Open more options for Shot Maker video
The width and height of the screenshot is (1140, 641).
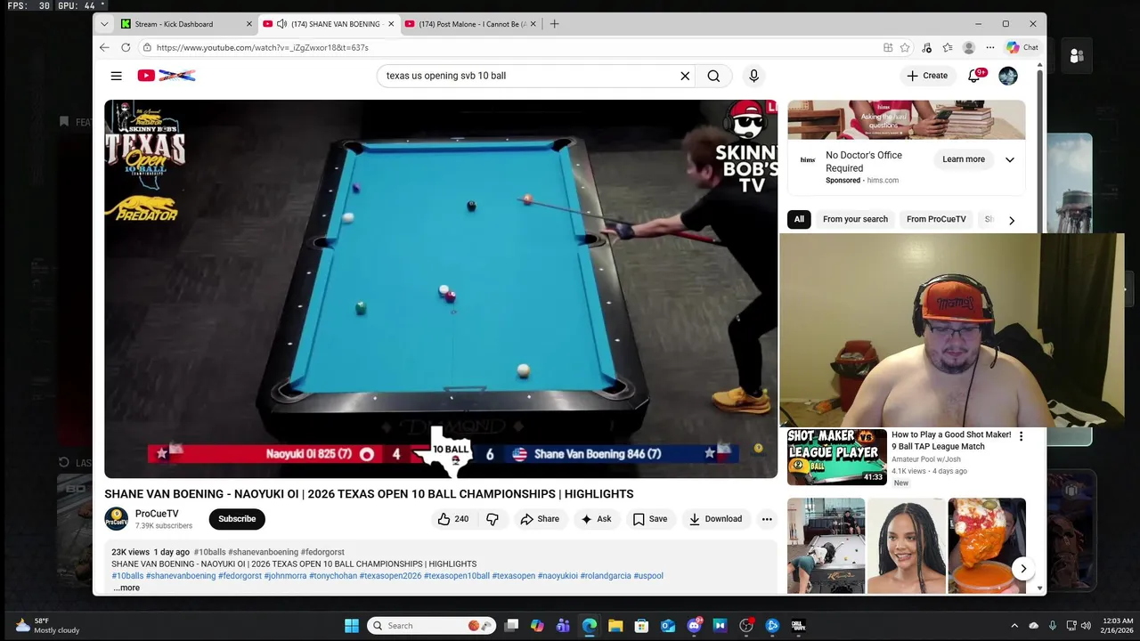click(x=1021, y=436)
